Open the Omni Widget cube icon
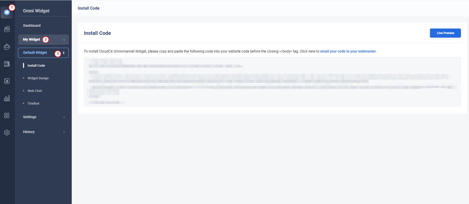 tap(7, 13)
